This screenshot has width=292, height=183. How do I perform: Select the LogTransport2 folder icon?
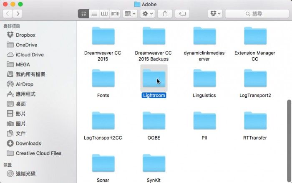coord(255,78)
